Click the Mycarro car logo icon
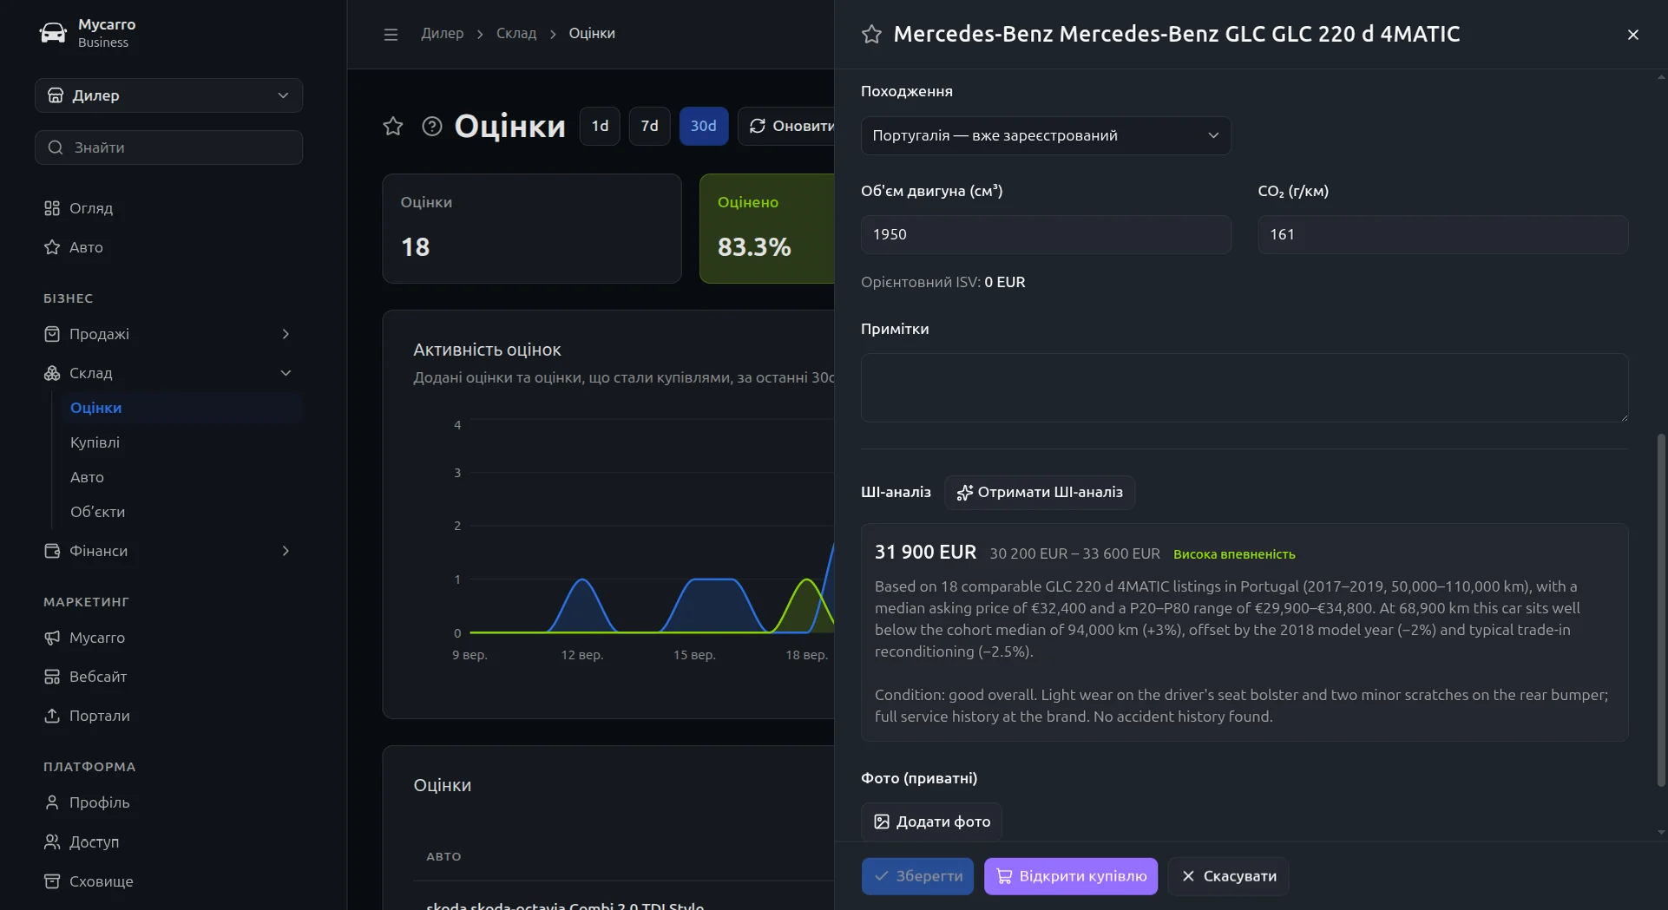1668x910 pixels. [x=53, y=33]
